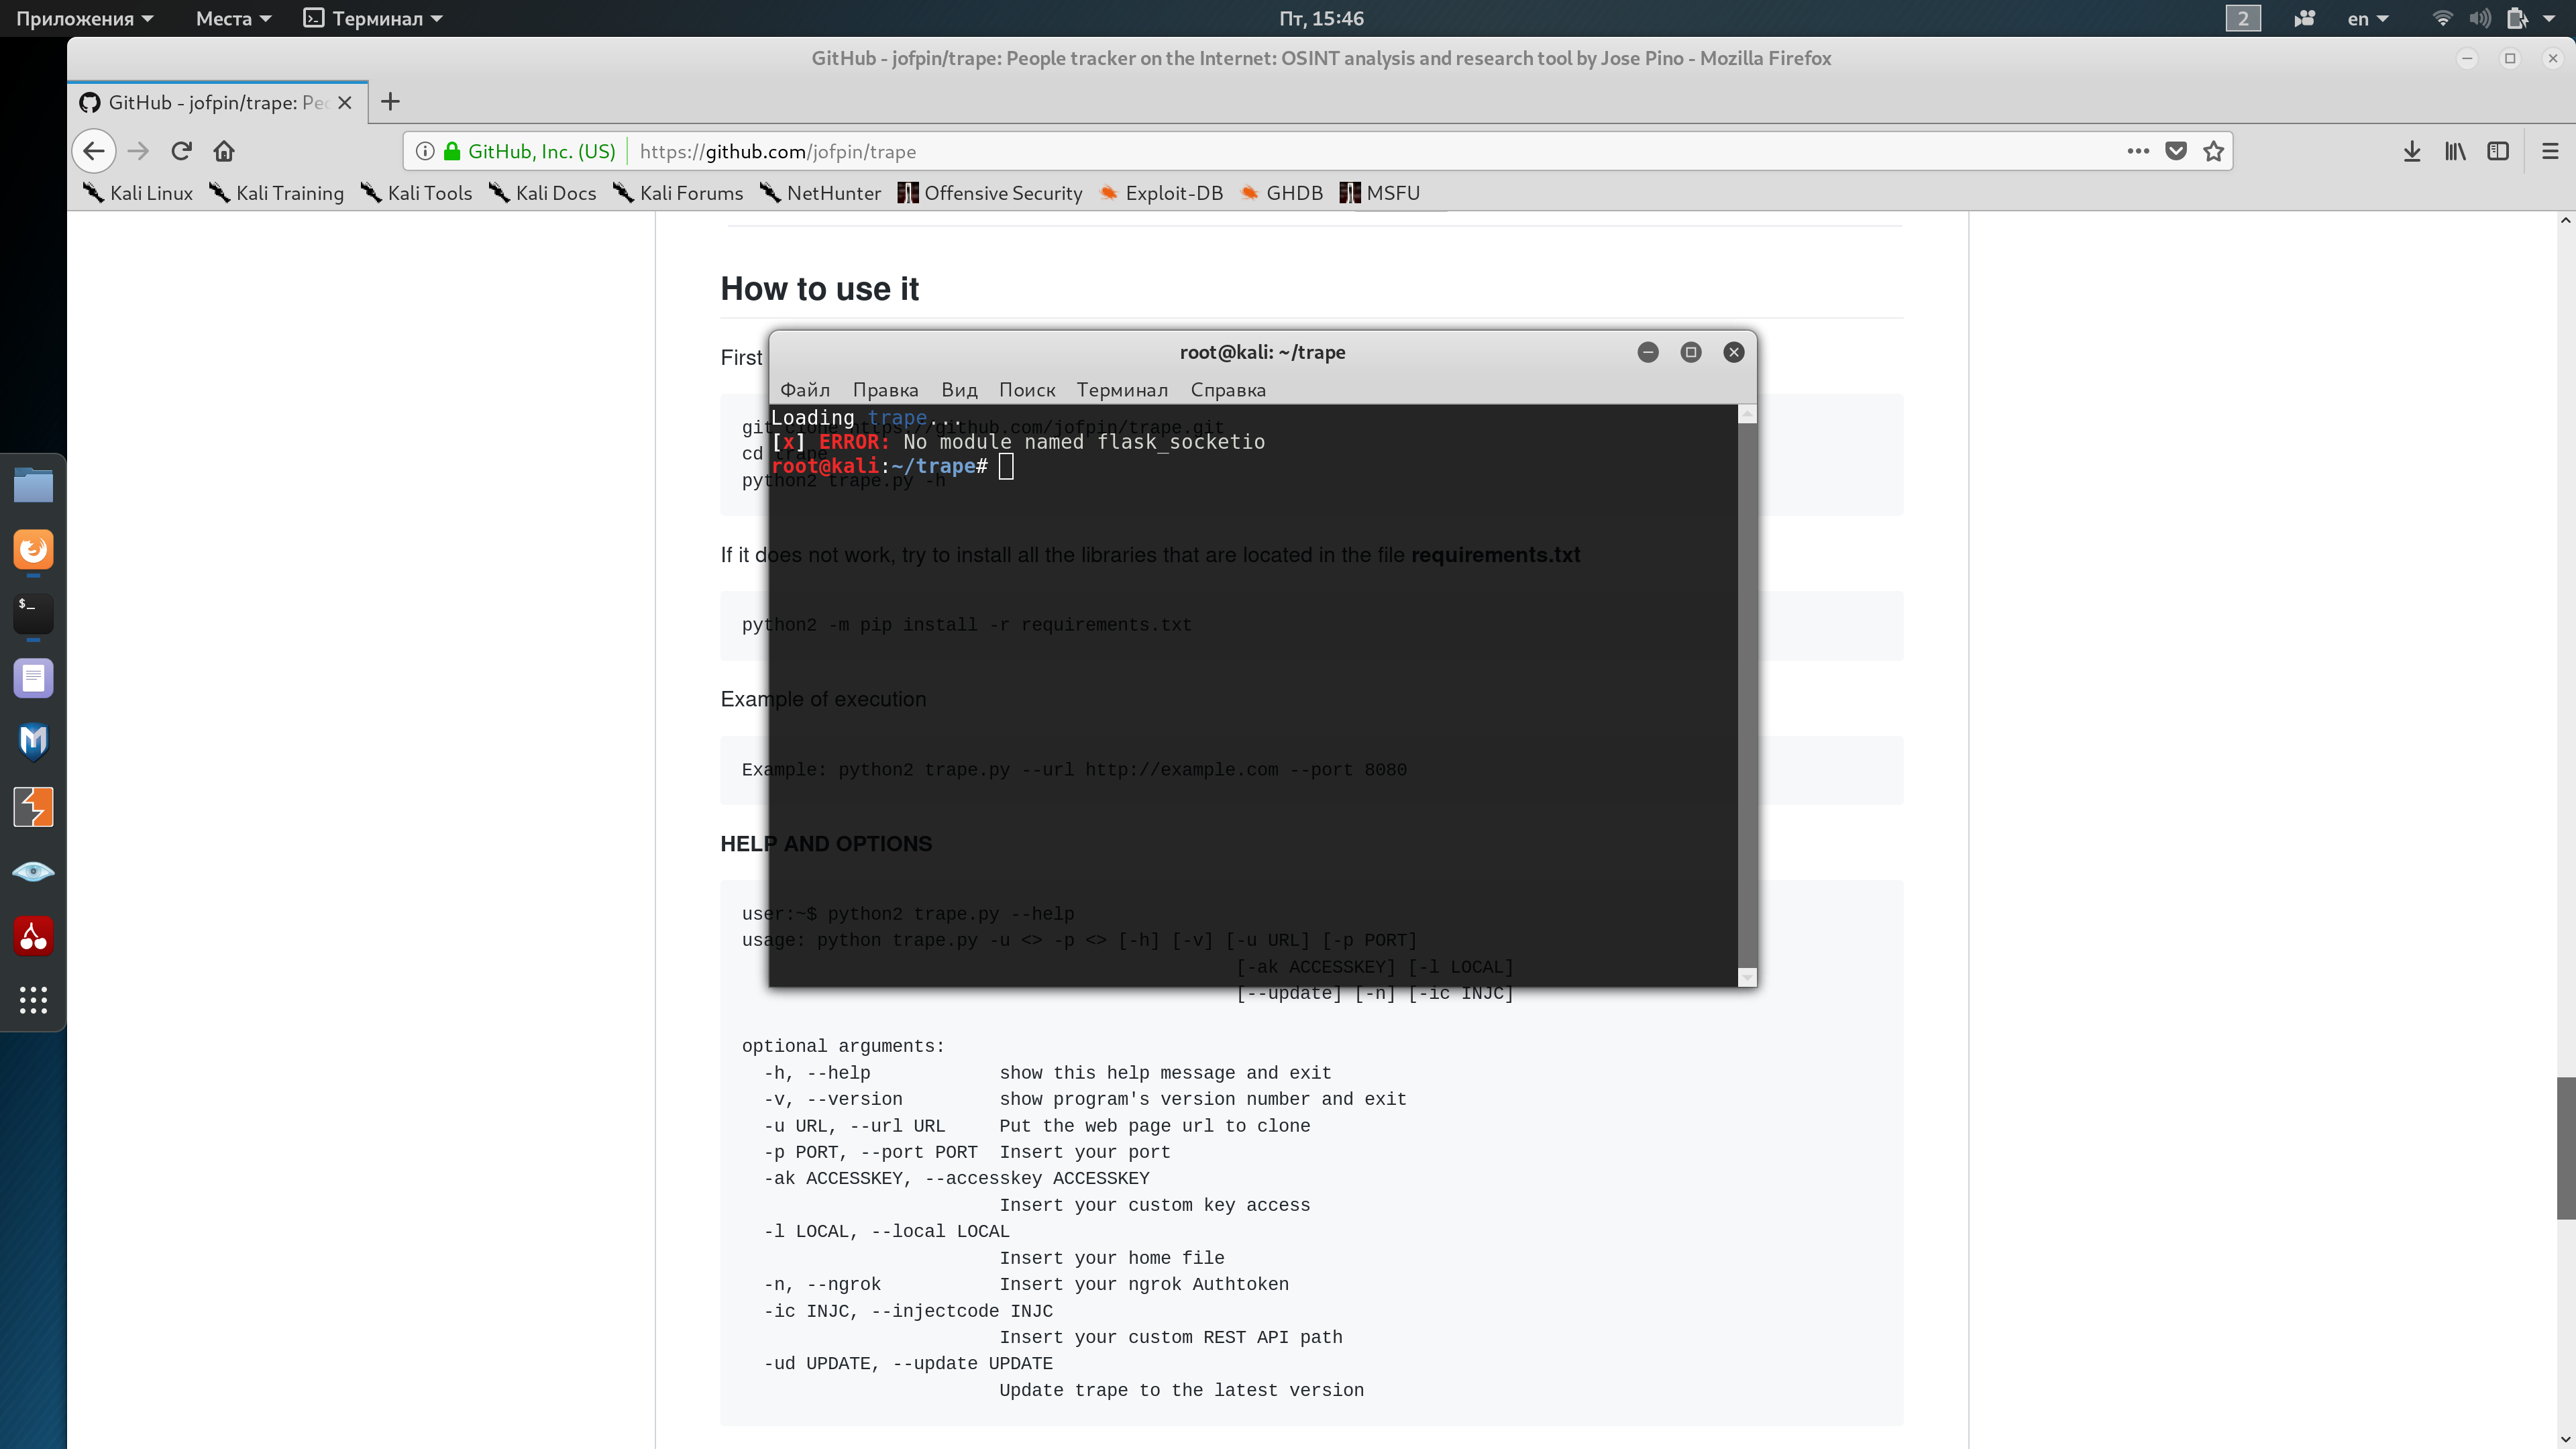Open Firefox library icon

point(2455,151)
